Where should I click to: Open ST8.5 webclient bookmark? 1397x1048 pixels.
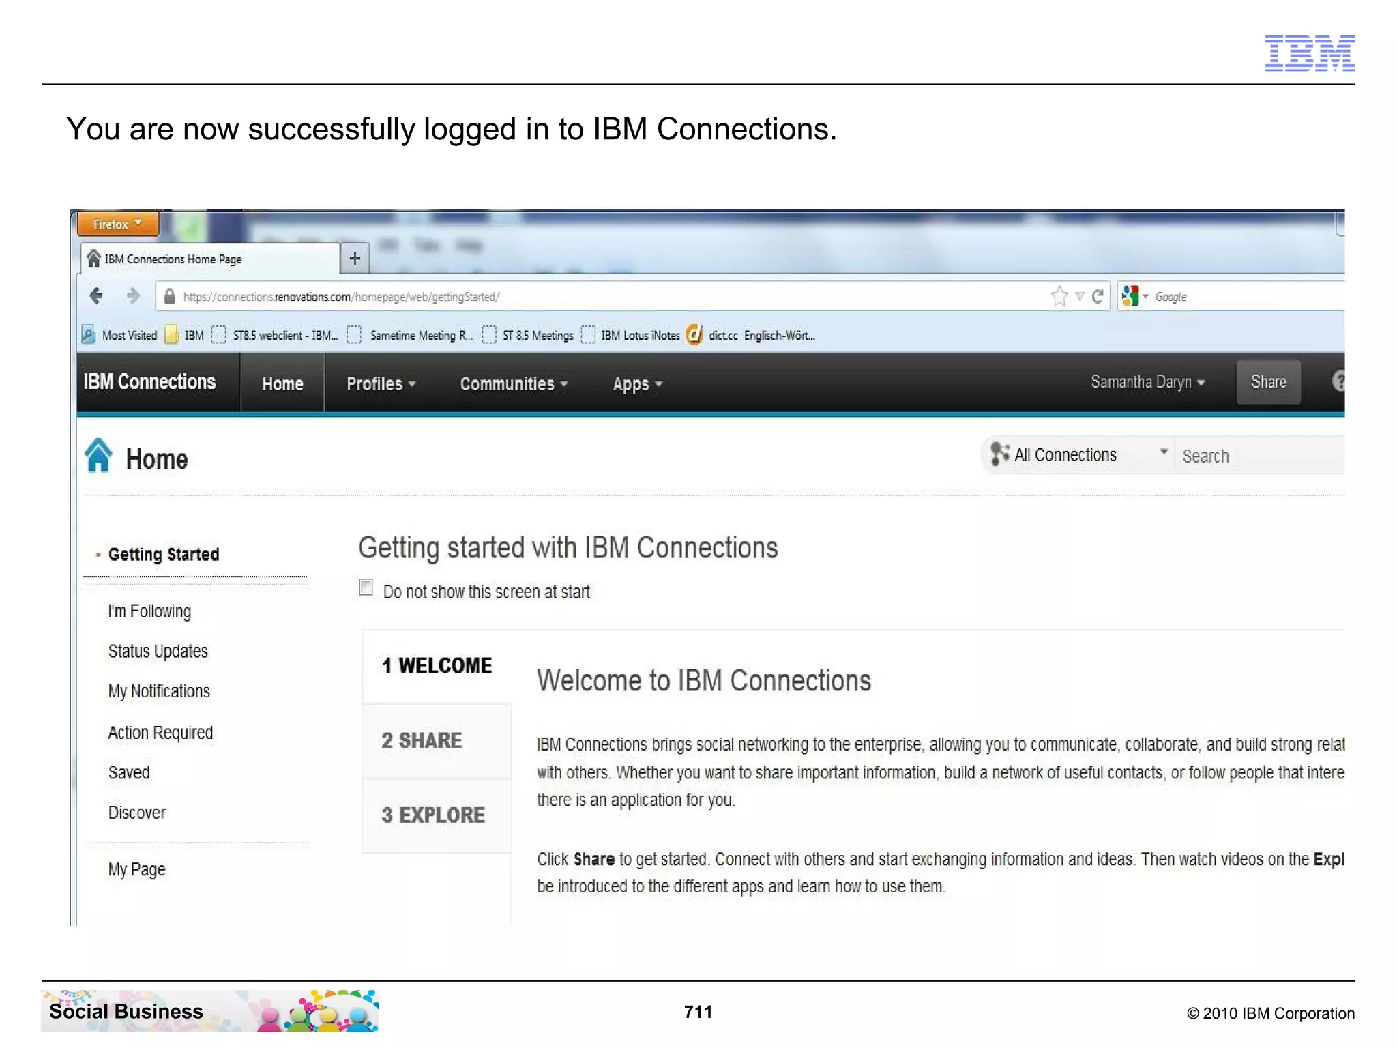(x=275, y=335)
